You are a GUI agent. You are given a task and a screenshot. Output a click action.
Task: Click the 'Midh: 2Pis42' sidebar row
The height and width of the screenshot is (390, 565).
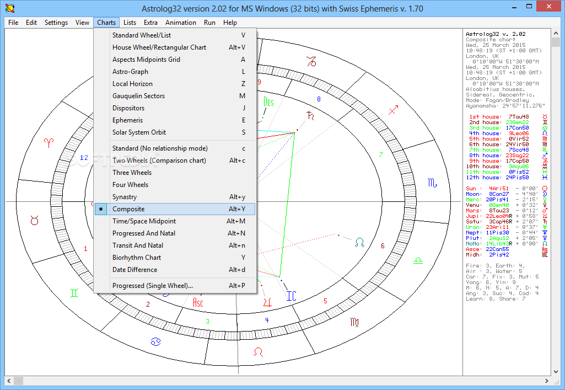tap(506, 255)
